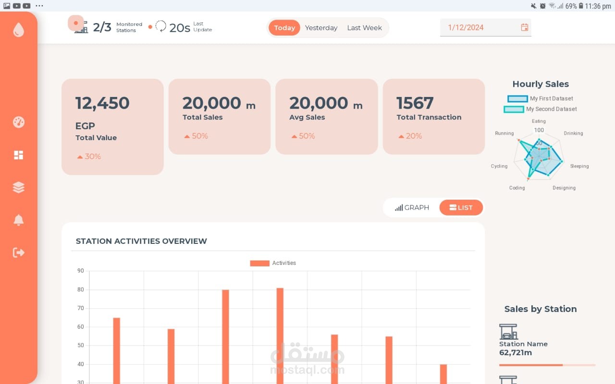This screenshot has height=384, width=615.
Task: Click the Hourly Sales heading
Action: (x=541, y=84)
